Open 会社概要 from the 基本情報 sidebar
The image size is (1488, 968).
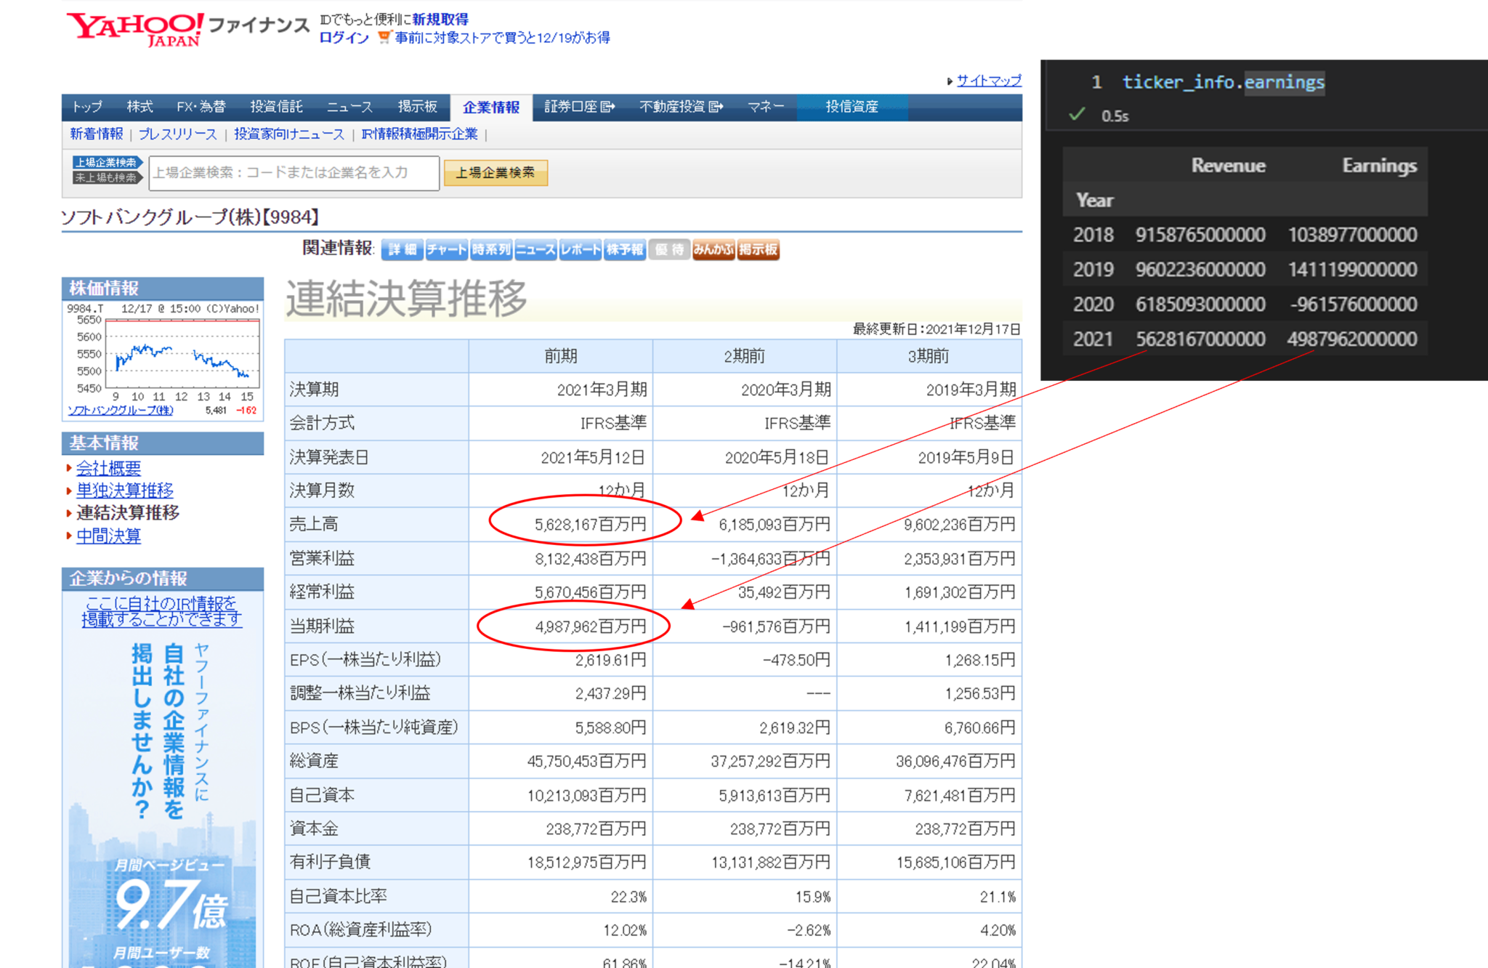[109, 467]
